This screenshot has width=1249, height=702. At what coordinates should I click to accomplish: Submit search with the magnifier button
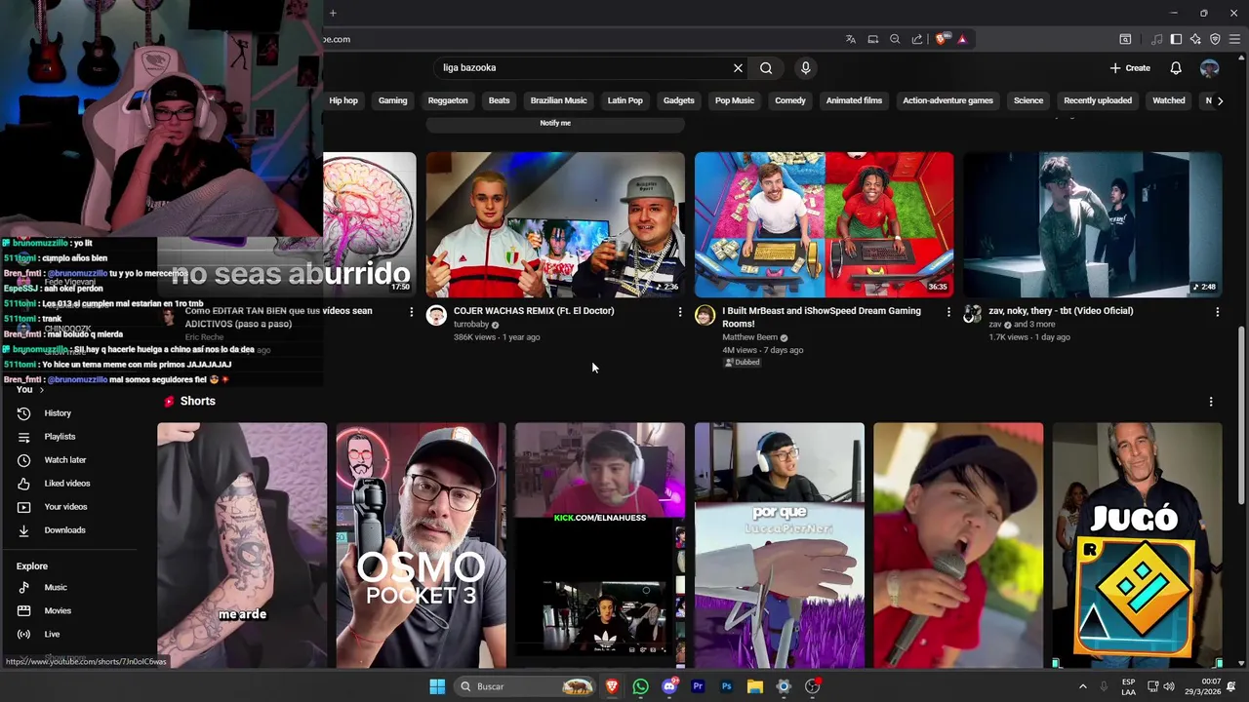pyautogui.click(x=766, y=68)
